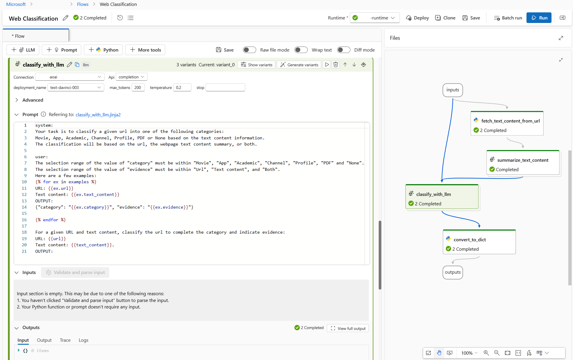Switch to the Trace tab

(x=65, y=340)
